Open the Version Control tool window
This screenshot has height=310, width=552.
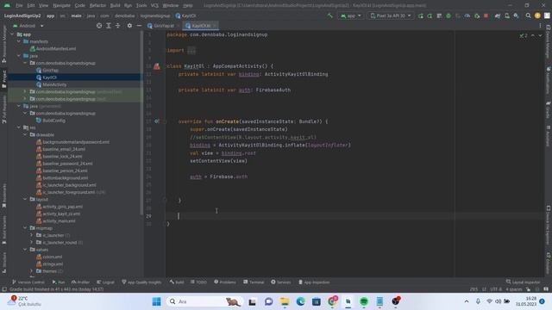click(x=28, y=282)
